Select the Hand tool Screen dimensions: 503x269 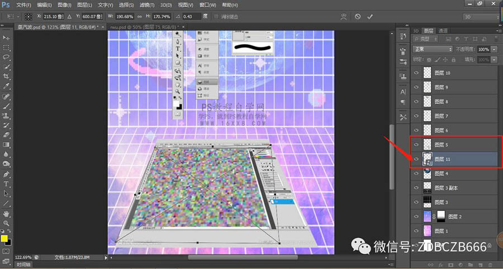(x=7, y=213)
